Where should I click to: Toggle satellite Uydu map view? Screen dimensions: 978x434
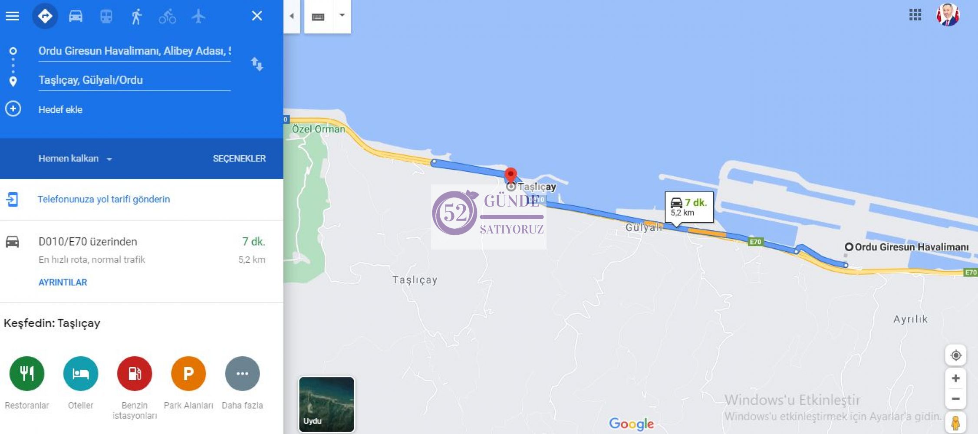pyautogui.click(x=326, y=404)
